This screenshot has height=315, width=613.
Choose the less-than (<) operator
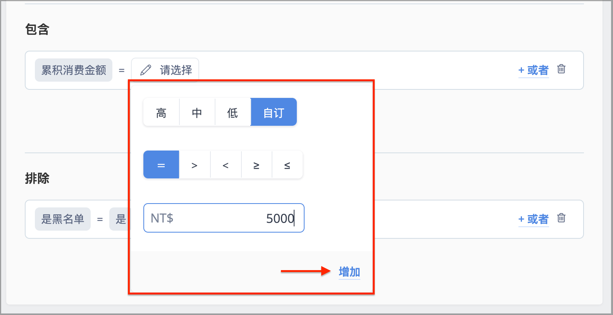pos(226,165)
